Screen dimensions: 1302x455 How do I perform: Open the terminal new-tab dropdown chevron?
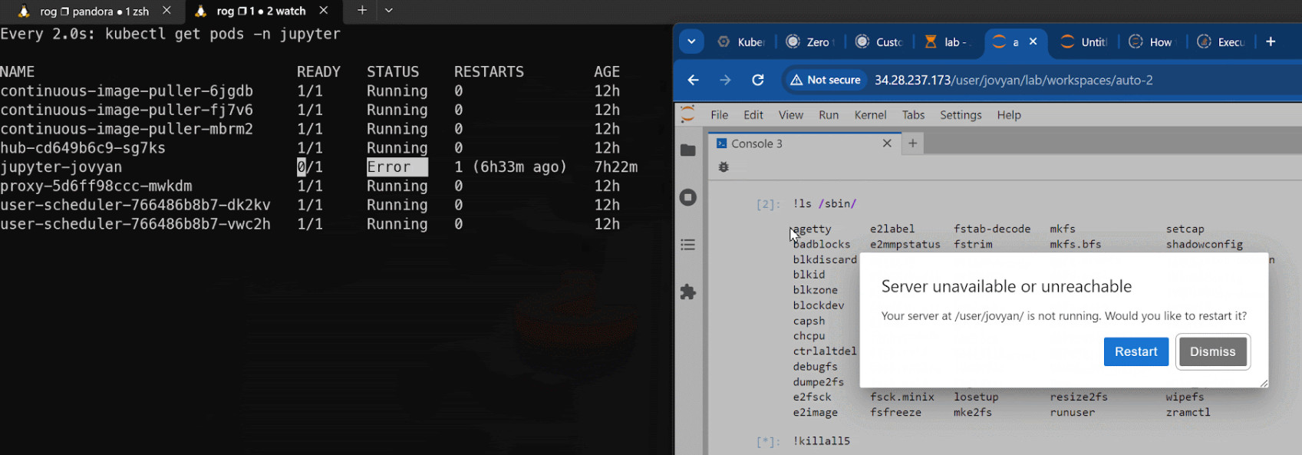pos(389,11)
